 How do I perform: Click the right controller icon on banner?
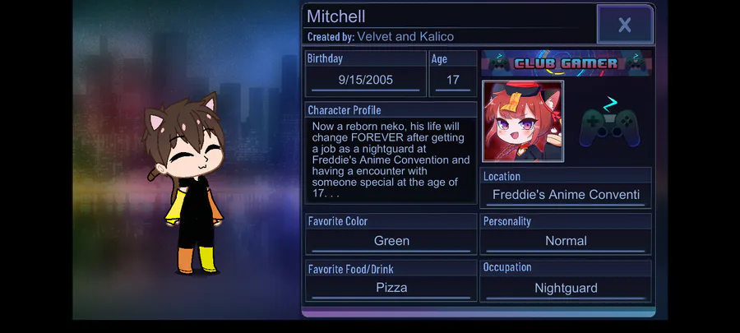(636, 62)
